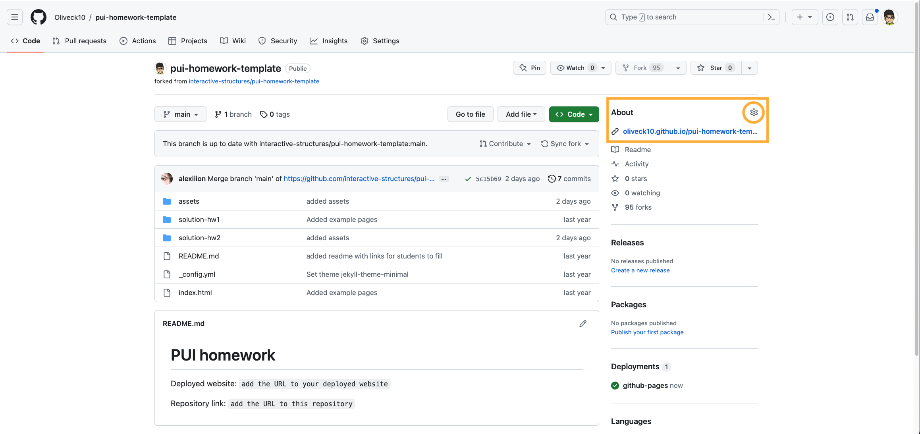Image resolution: width=920 pixels, height=434 pixels.
Task: View commit status green checkmark
Action: 468,179
